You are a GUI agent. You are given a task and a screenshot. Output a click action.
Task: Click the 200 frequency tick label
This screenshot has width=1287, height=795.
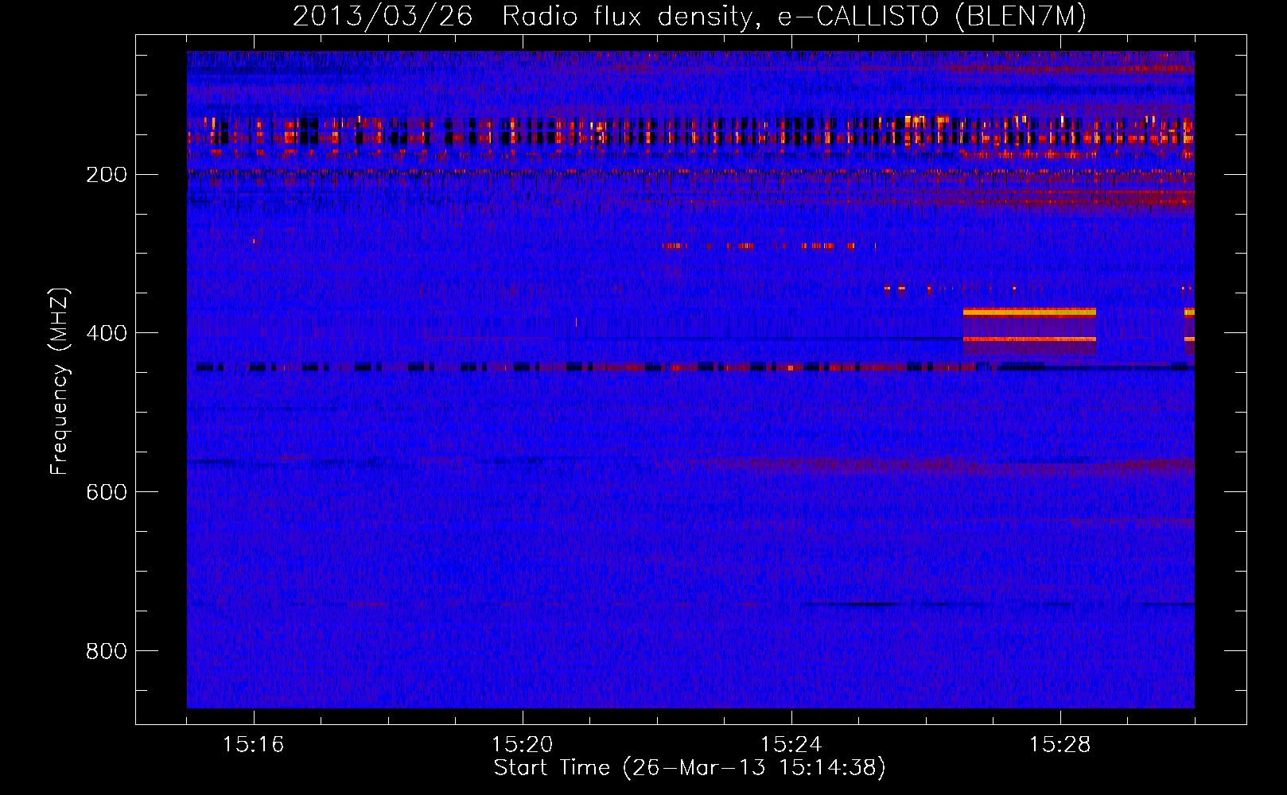(106, 175)
